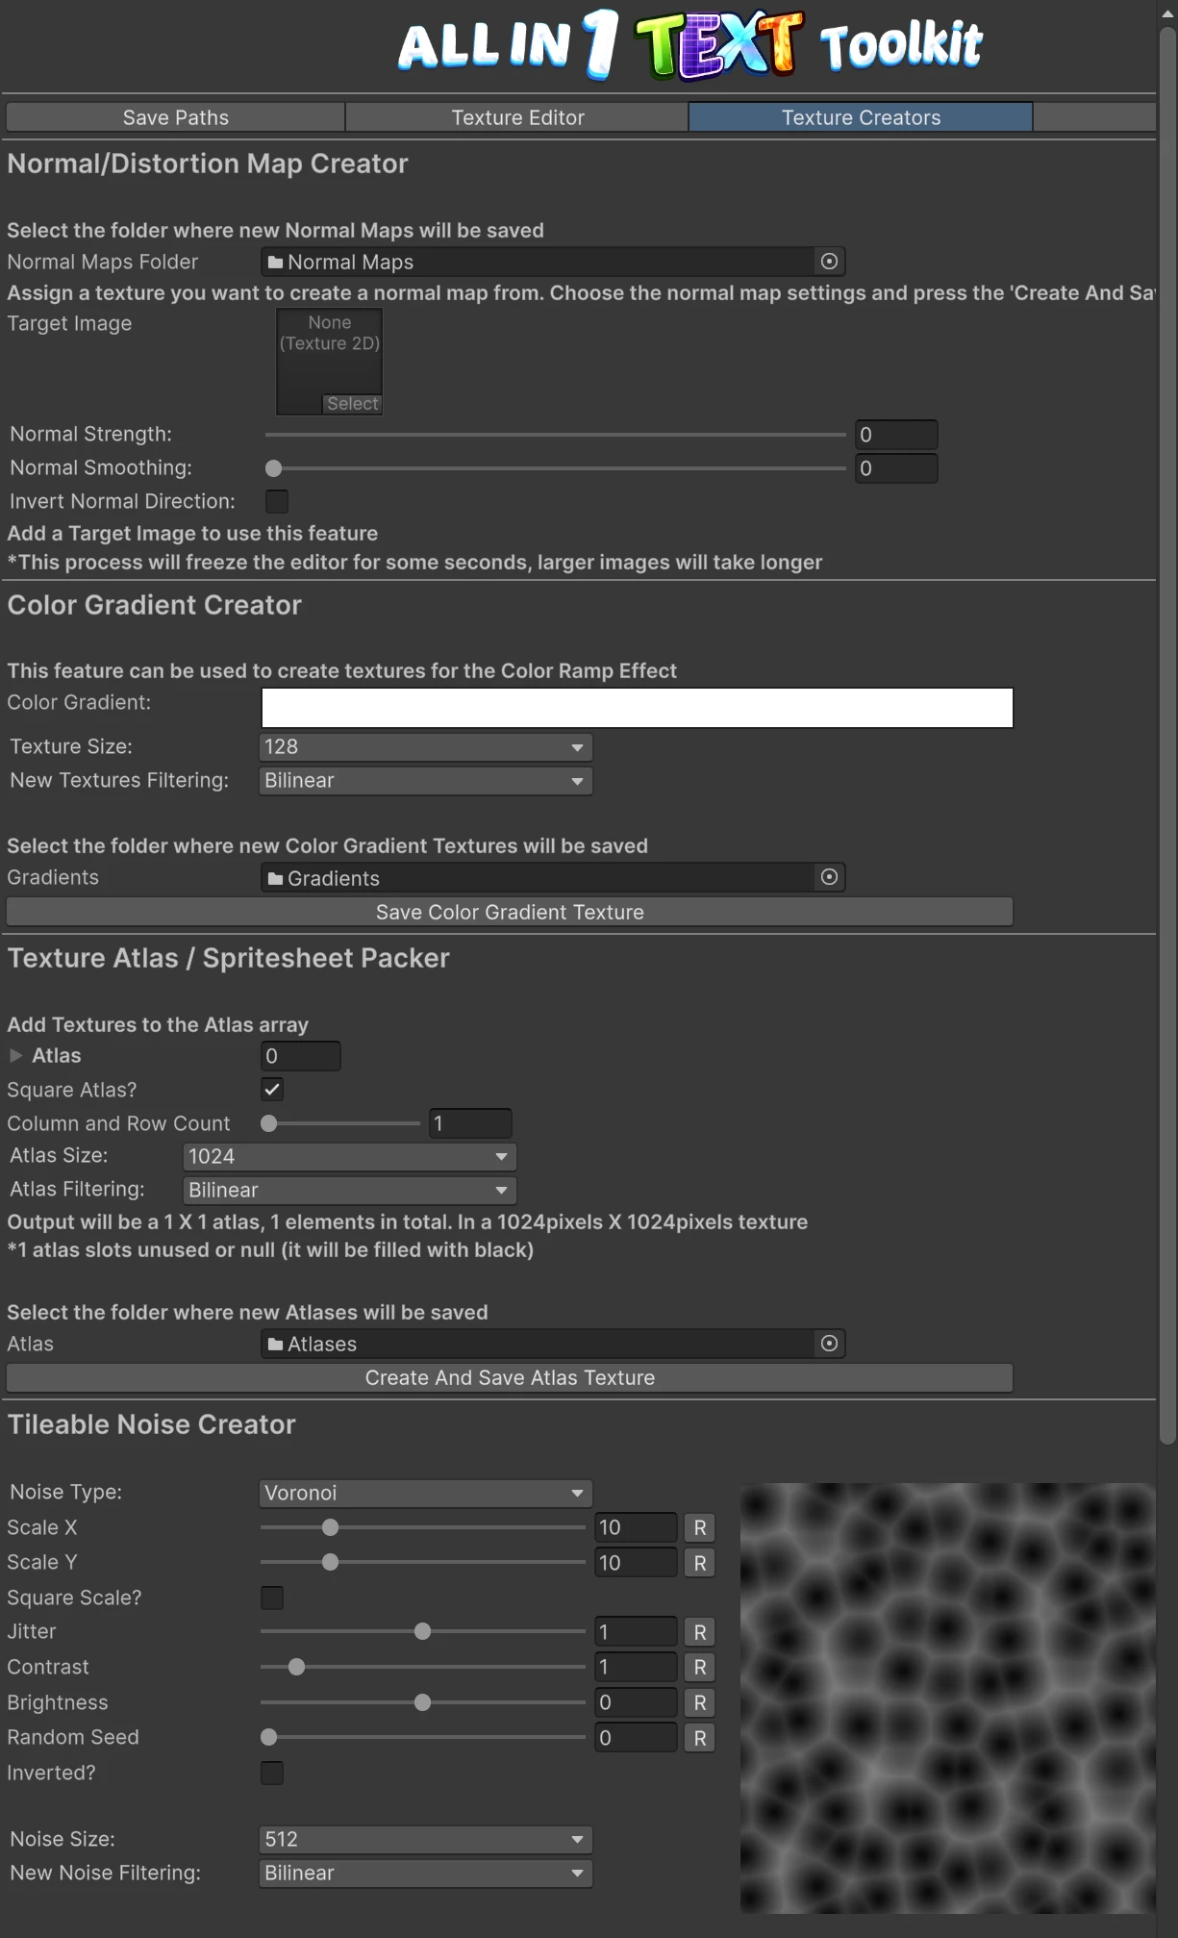Screen dimensions: 1178x1938
Task: Reset Brightness with its R button
Action: click(699, 1702)
